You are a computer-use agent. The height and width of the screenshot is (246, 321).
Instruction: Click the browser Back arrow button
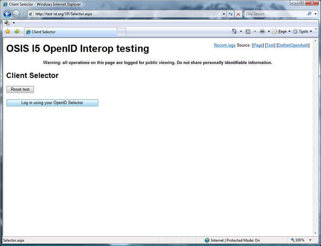(7, 14)
